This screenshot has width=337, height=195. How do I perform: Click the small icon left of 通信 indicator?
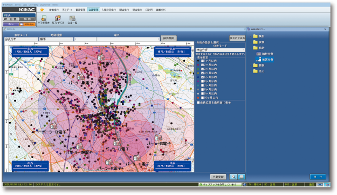click(320, 184)
